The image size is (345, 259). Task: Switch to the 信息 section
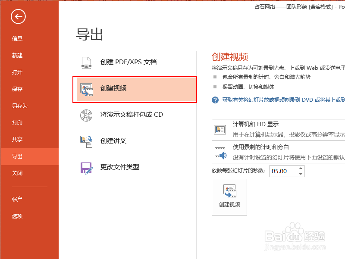coord(17,38)
